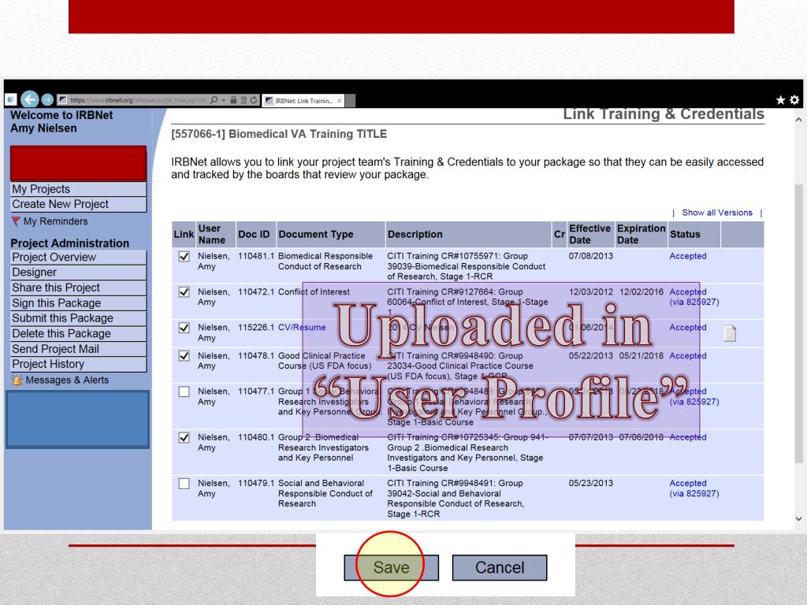Click the lock security icon in address bar
Image resolution: width=807 pixels, height=605 pixels.
(x=233, y=100)
